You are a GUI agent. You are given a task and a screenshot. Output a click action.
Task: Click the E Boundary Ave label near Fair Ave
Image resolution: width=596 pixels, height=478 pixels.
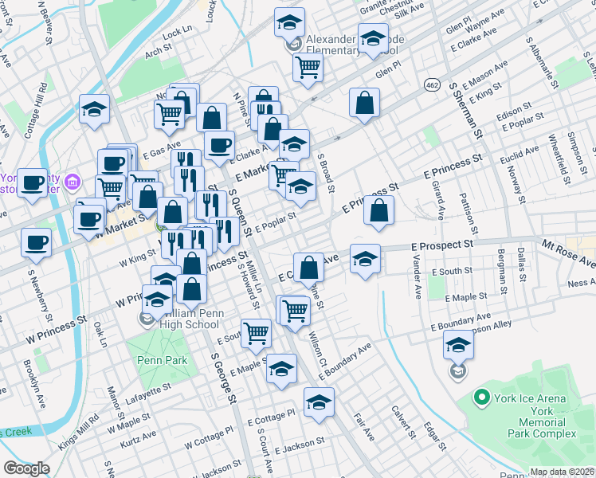tap(344, 362)
